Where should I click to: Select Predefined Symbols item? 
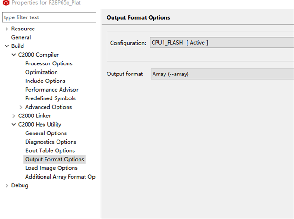pyautogui.click(x=51, y=98)
